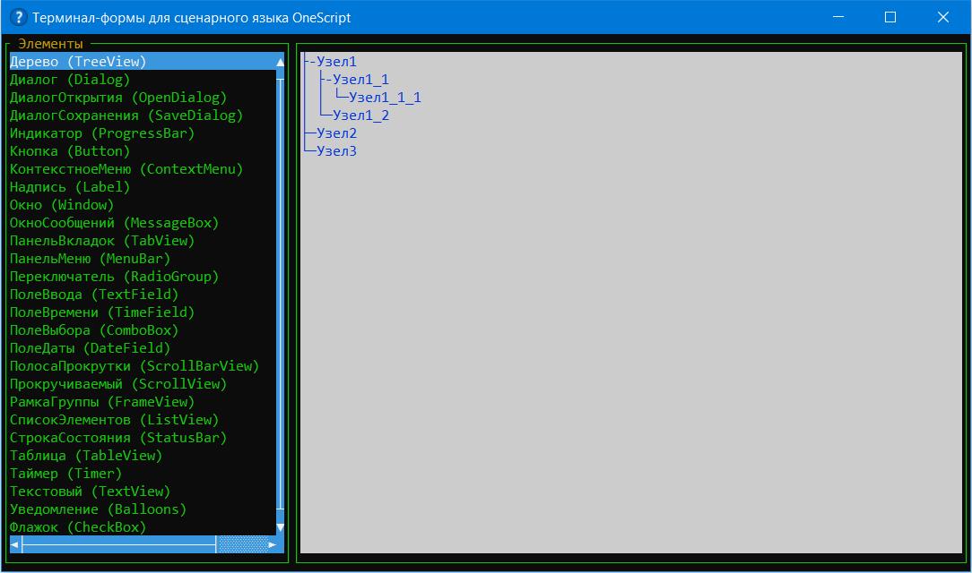
Task: Click the question mark app icon in title bar
Action: point(18,17)
